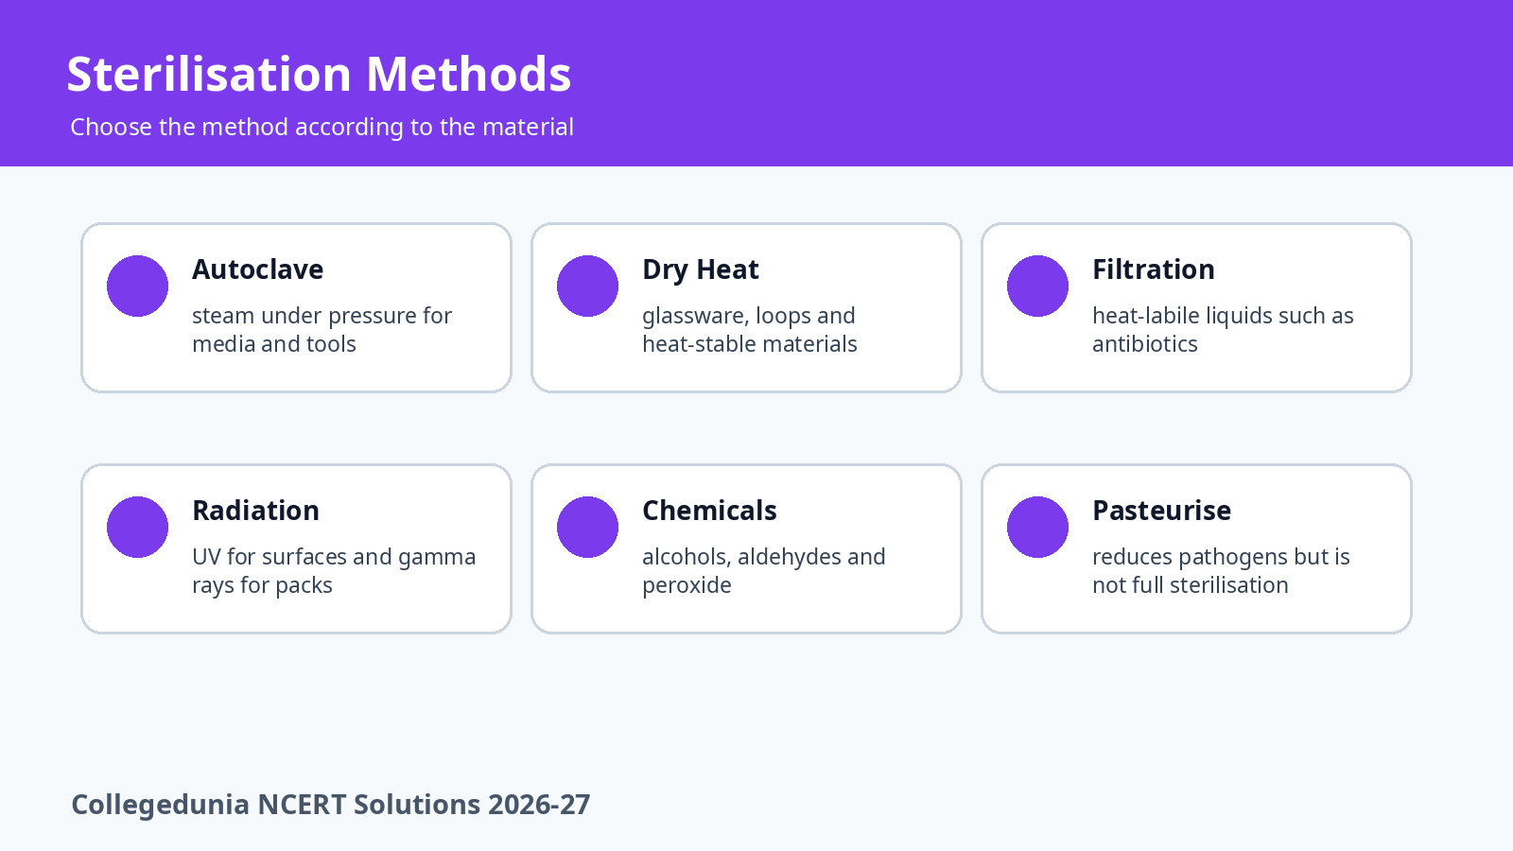Screen dimensions: 1513x851
Task: Click 'reduces pathogens but is not full sterilisation'
Action: pos(1221,571)
